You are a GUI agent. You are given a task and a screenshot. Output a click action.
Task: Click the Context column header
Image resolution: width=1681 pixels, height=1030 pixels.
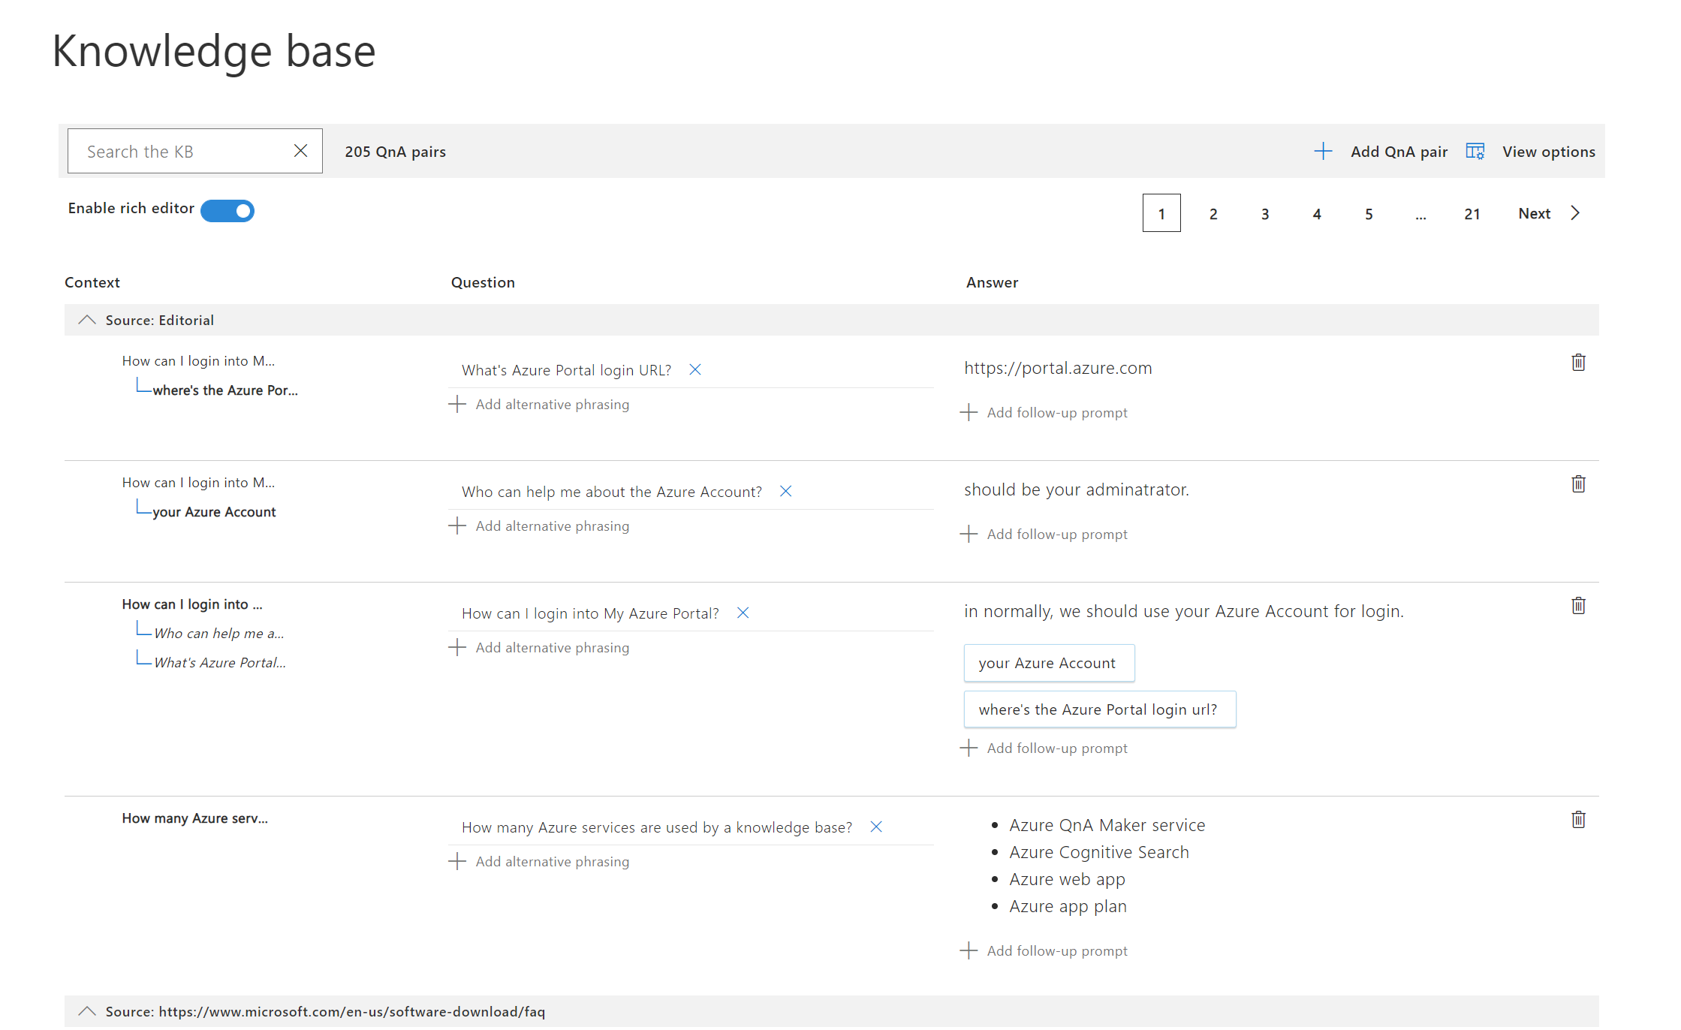[92, 282]
